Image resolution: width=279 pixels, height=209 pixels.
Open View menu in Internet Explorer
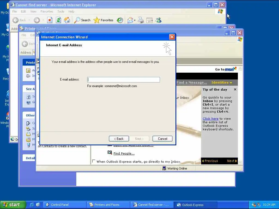[x=33, y=11]
